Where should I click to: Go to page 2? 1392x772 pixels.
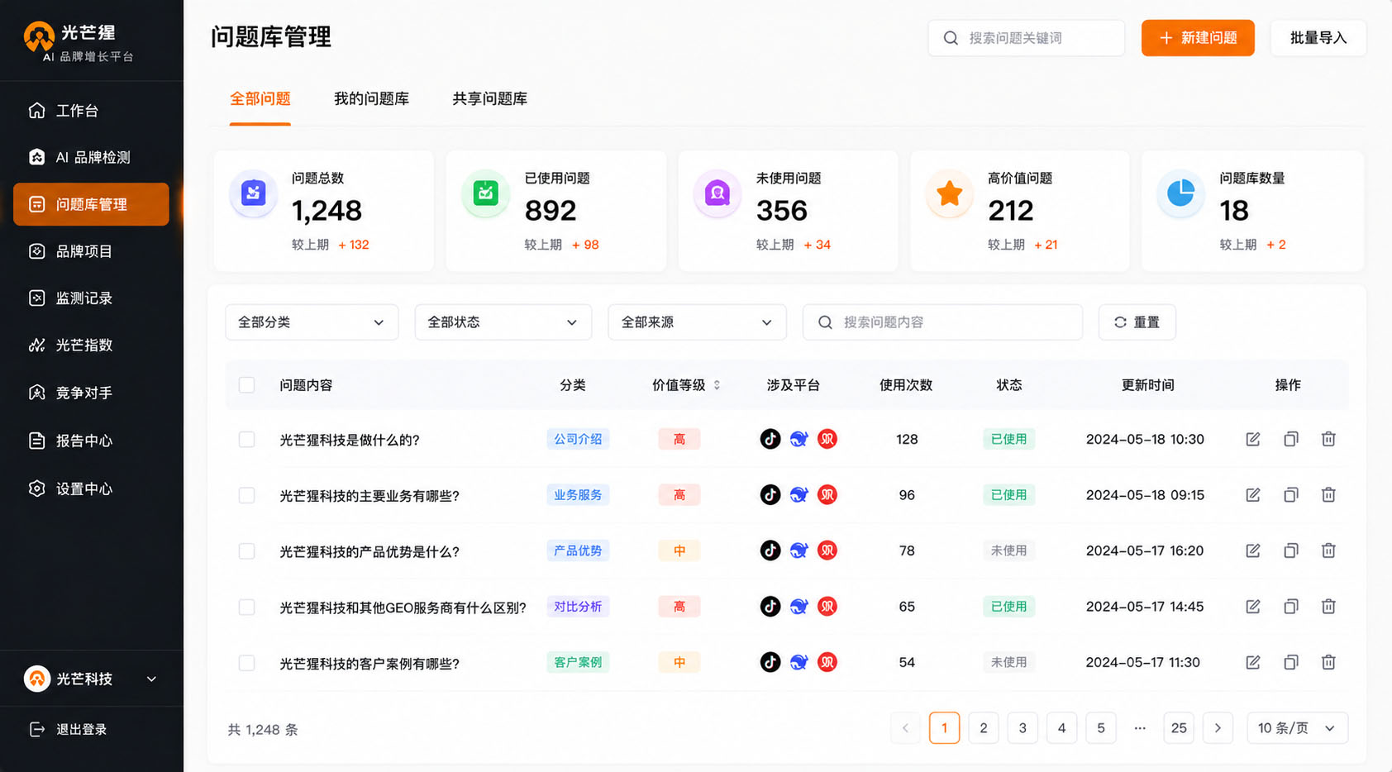(x=983, y=728)
